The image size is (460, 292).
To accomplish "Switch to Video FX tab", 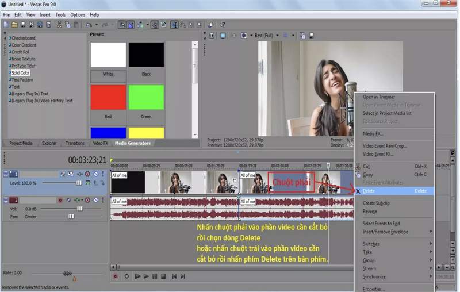I will (x=100, y=143).
